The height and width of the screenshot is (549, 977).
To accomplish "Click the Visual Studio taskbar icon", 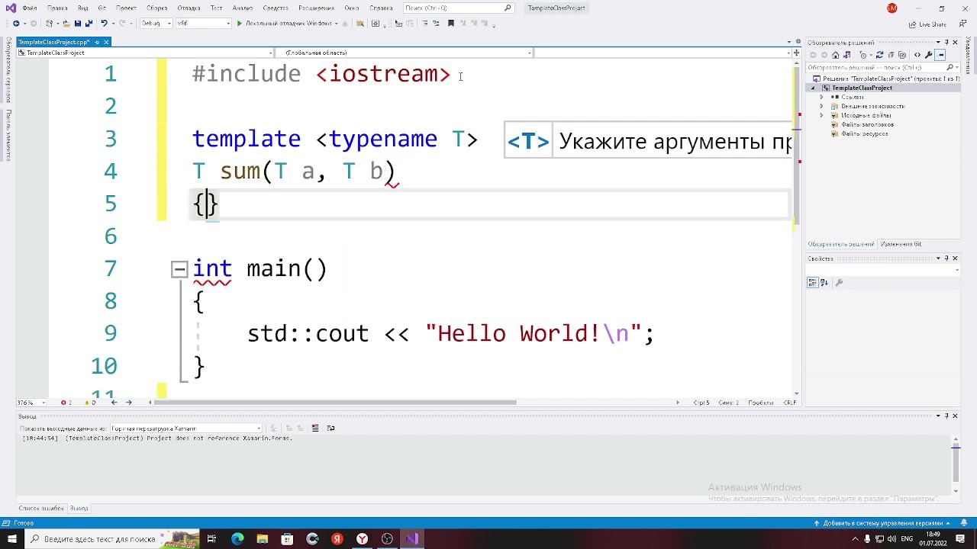I will pyautogui.click(x=412, y=539).
